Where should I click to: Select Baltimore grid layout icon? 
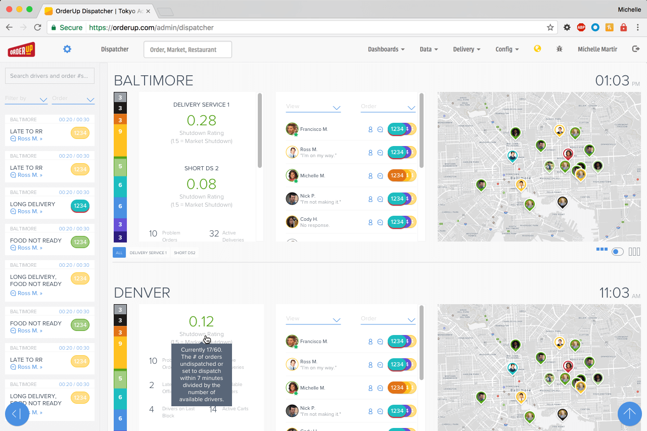coord(602,249)
